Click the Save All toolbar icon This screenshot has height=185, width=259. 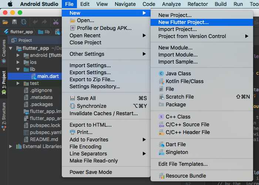point(14,22)
